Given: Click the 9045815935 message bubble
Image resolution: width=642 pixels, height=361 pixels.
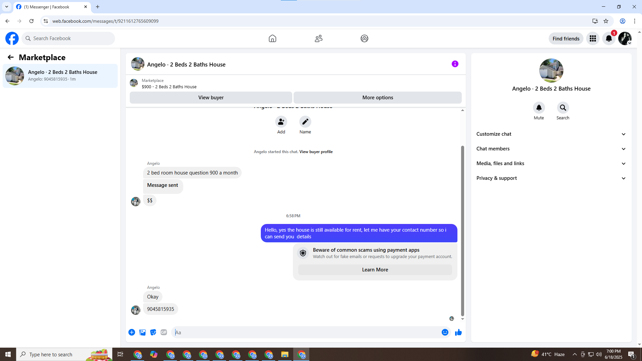Looking at the screenshot, I should click(160, 309).
